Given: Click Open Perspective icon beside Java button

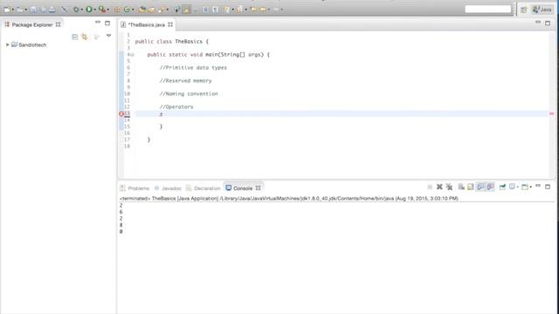Looking at the screenshot, I should coord(523,10).
